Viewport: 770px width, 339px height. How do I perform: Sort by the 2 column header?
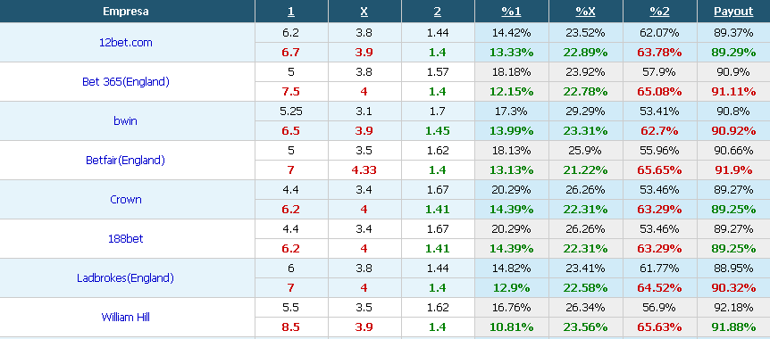[x=438, y=12]
